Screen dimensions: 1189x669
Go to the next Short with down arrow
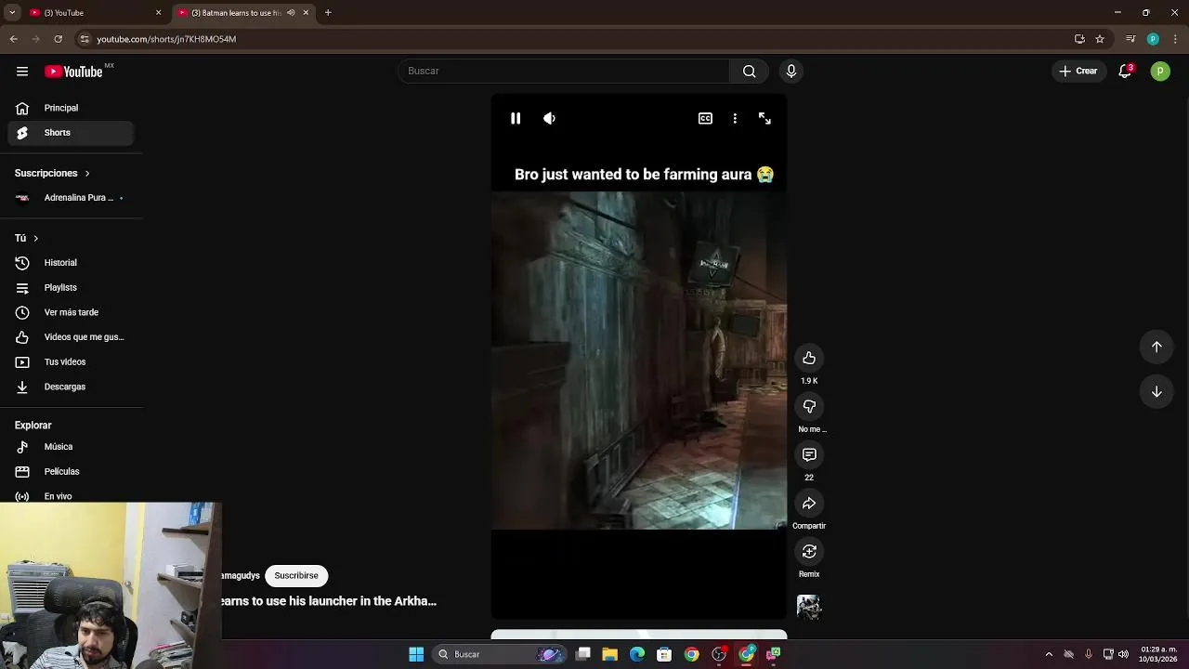click(x=1156, y=391)
